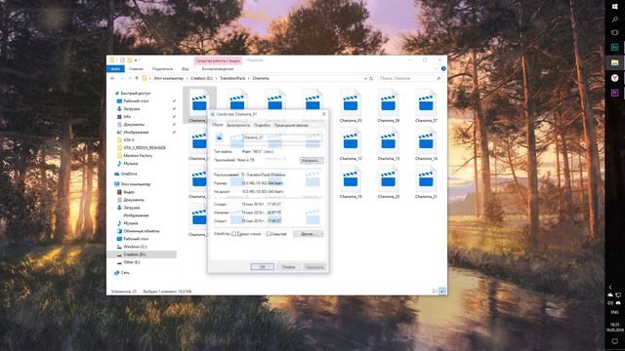Open Adobe Premiere Pro taskbar icon
The height and width of the screenshot is (351, 625).
(x=614, y=93)
